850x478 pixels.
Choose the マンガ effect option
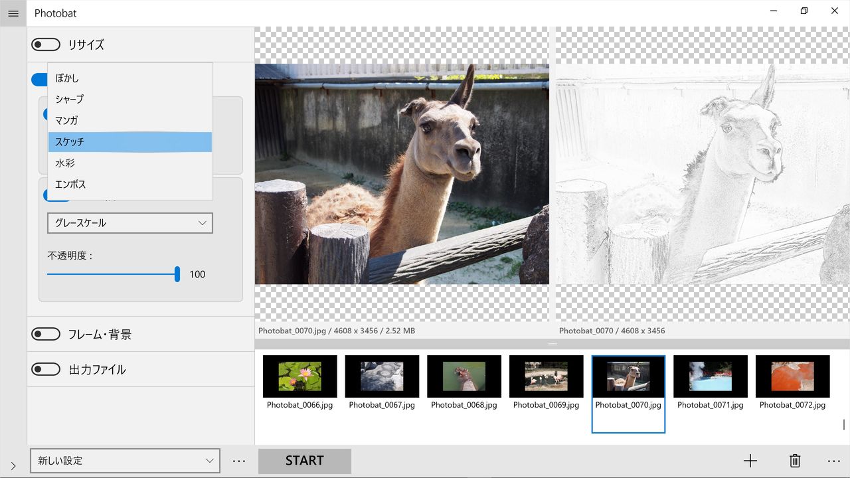point(130,121)
